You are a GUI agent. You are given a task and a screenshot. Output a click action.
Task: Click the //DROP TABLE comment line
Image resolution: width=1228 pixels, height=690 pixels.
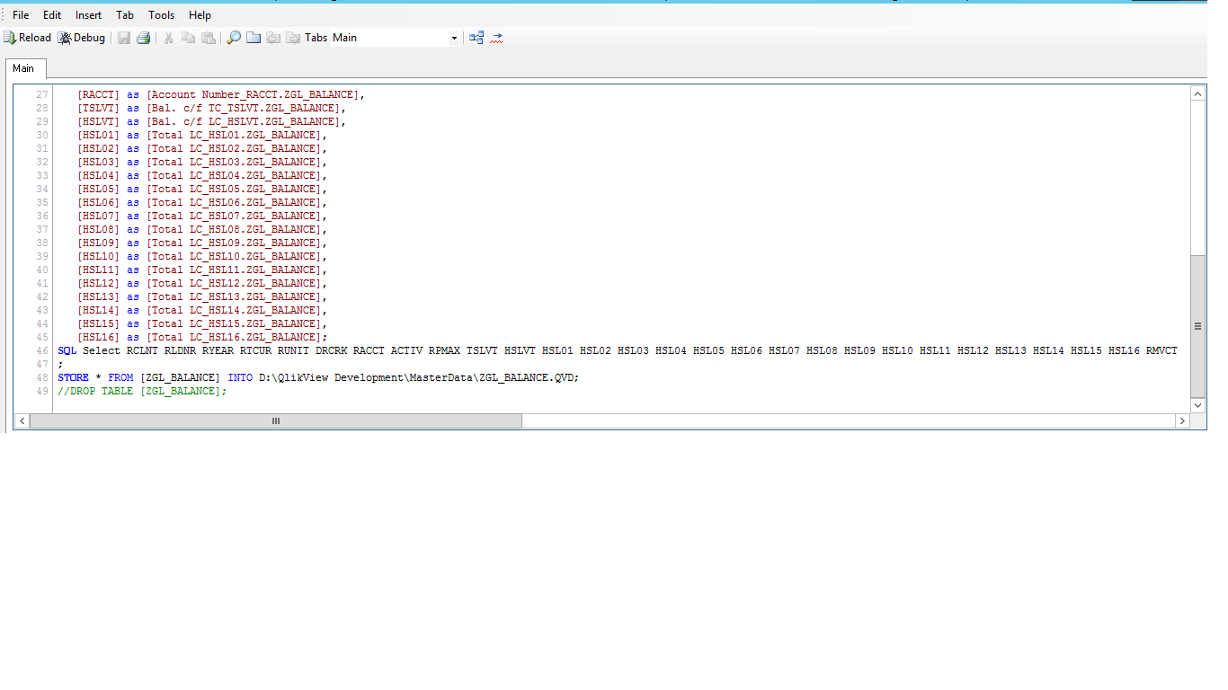point(143,391)
